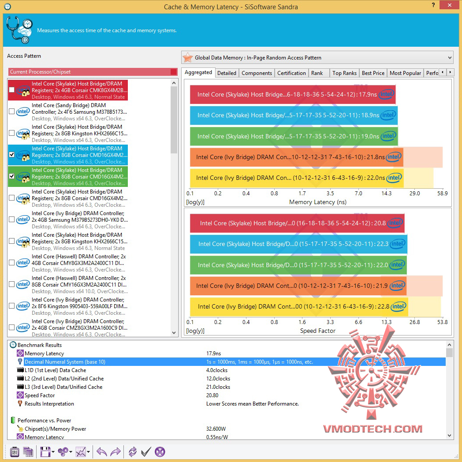Click the clock app icon in title bar
The image size is (462, 462).
[x=7, y=7]
